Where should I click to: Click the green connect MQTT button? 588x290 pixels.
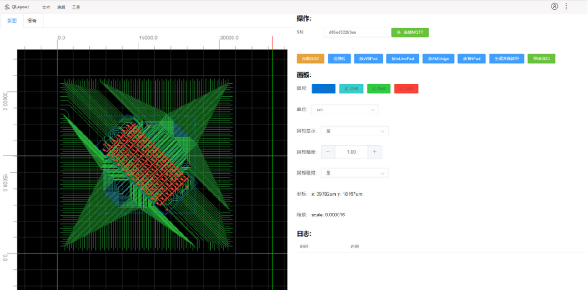(410, 33)
